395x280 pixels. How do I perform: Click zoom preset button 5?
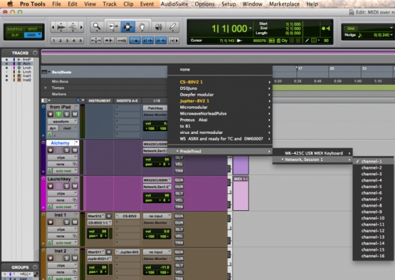pyautogui.click(x=80, y=40)
